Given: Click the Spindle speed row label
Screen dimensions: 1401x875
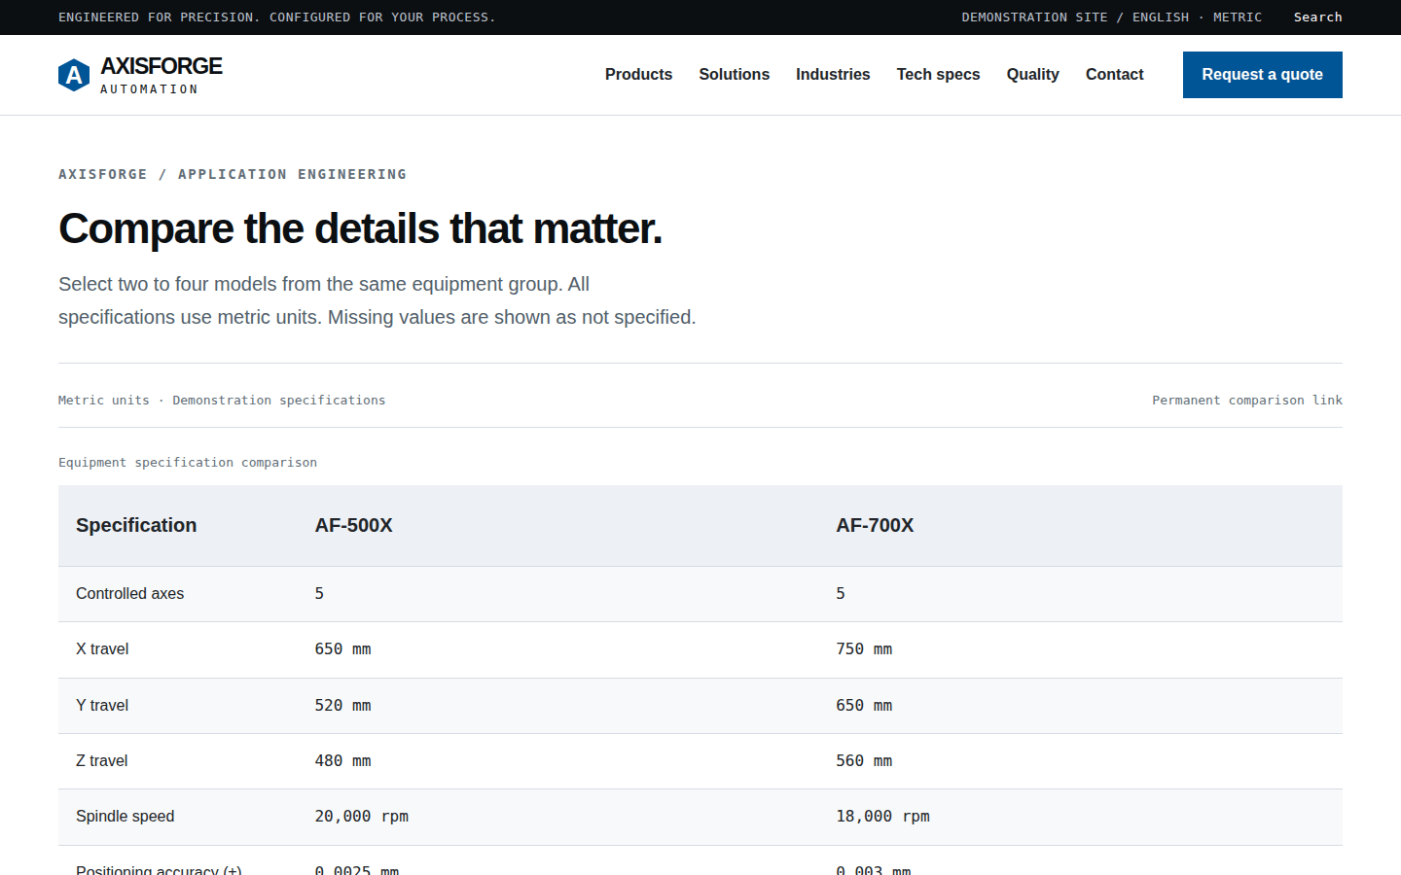Looking at the screenshot, I should point(125,817).
